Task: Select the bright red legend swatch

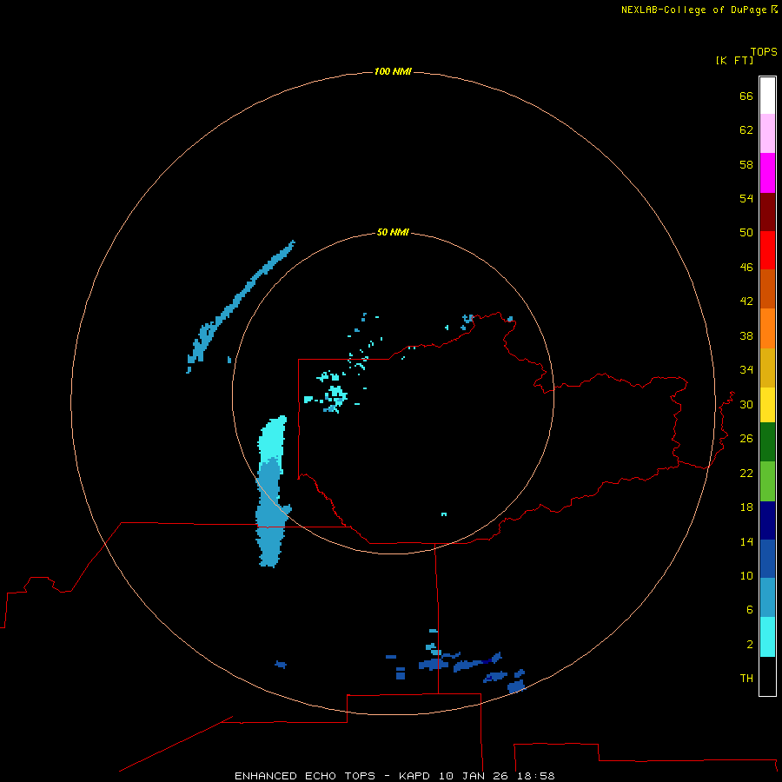Action: (767, 250)
